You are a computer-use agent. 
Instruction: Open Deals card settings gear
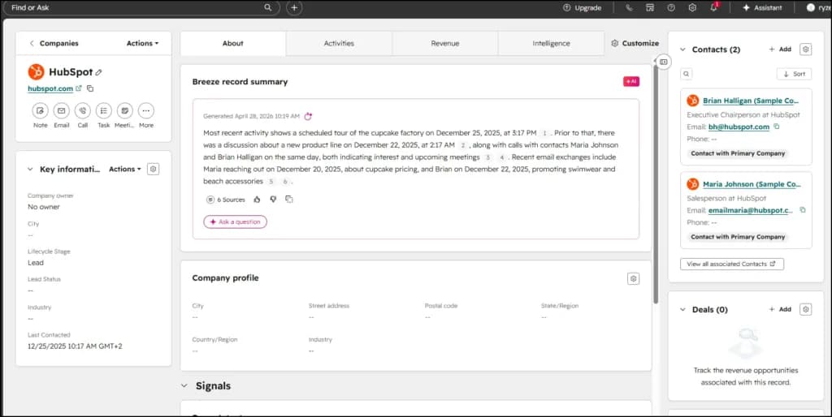click(x=805, y=309)
